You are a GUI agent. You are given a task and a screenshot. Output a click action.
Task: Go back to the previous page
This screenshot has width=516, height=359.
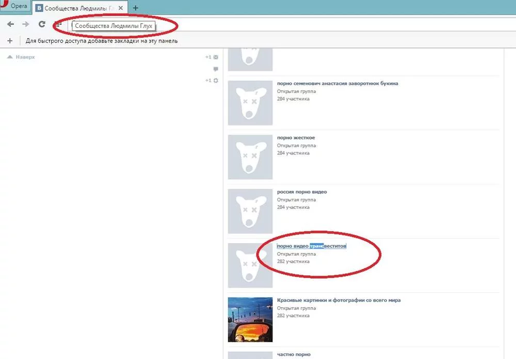(10, 24)
